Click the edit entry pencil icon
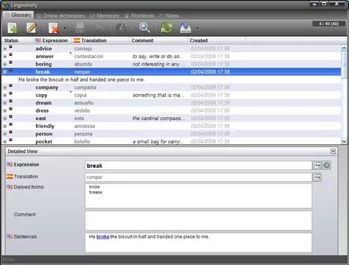Image resolution: width=349 pixels, height=265 pixels. coord(32,28)
